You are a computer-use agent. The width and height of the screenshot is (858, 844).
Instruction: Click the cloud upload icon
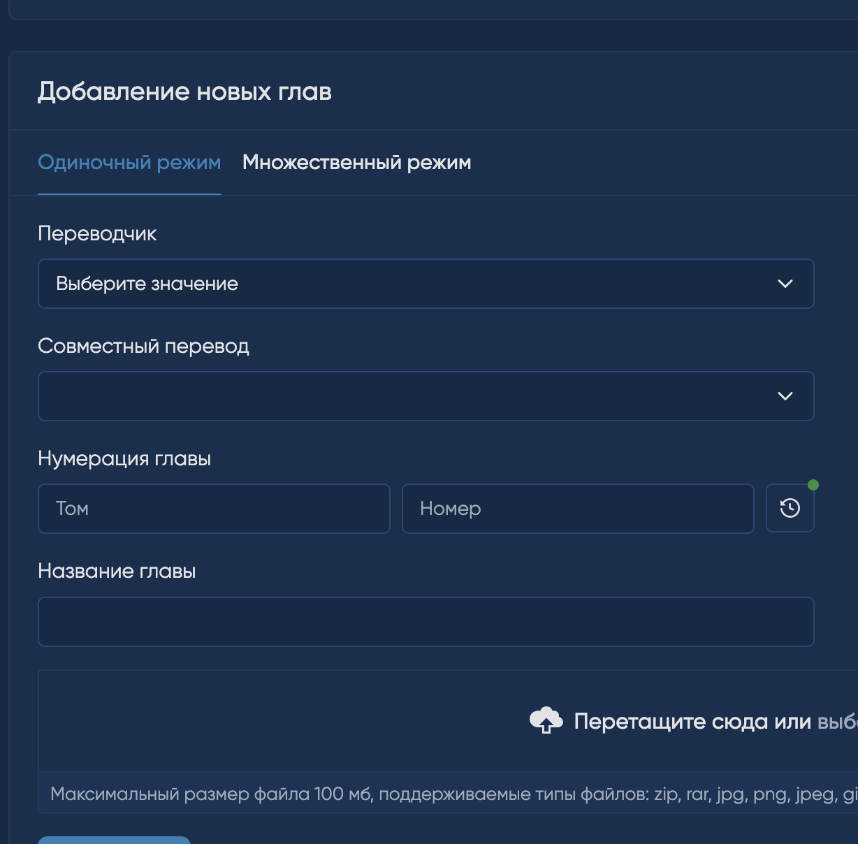pyautogui.click(x=546, y=720)
